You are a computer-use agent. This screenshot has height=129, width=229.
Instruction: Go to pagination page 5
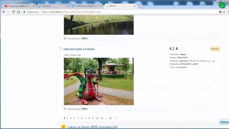[78, 118]
